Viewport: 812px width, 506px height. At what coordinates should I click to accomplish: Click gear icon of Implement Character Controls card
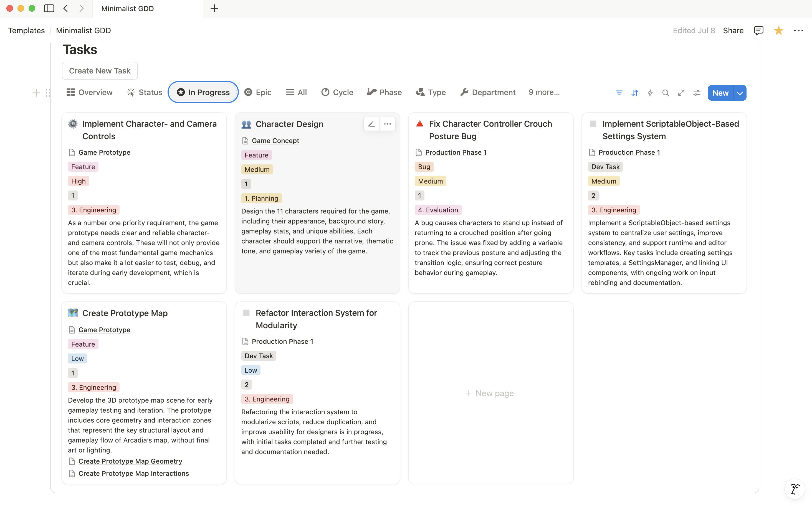[x=73, y=124]
